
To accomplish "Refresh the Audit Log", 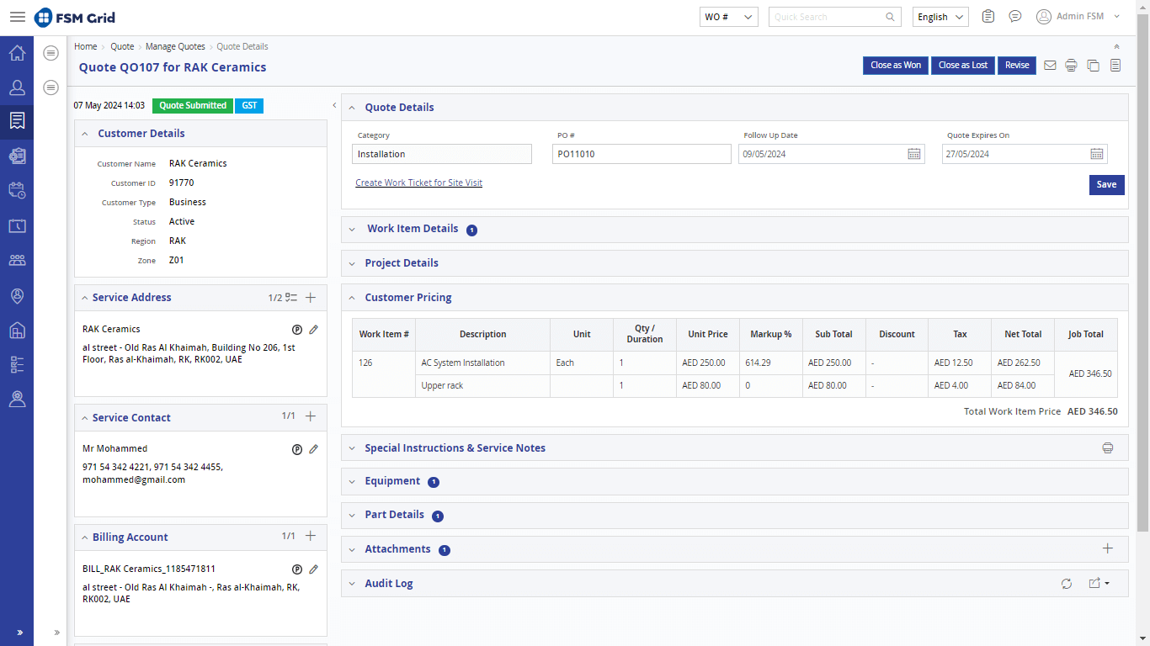I will click(x=1067, y=584).
